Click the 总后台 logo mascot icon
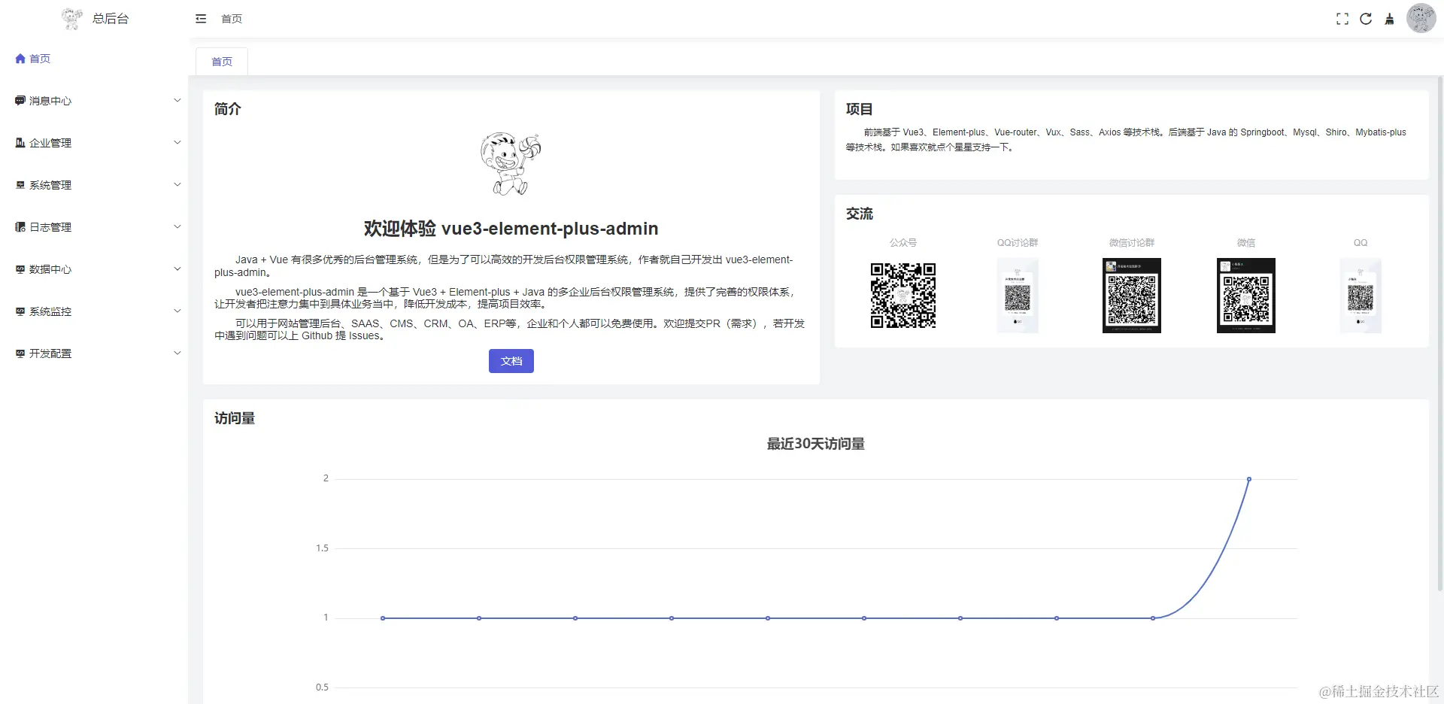The image size is (1444, 704). 72,19
